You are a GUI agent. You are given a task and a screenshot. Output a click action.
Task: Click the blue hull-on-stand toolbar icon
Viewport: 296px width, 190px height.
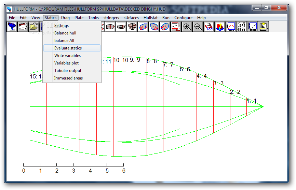coord(12,27)
